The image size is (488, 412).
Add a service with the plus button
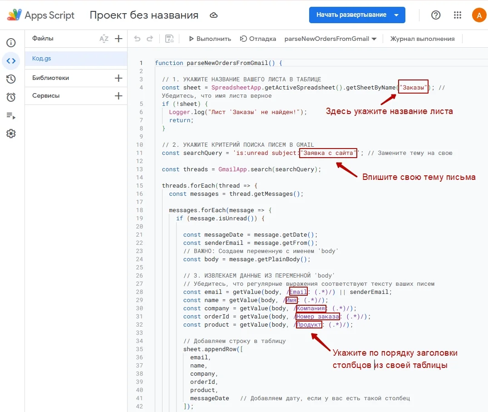point(118,96)
